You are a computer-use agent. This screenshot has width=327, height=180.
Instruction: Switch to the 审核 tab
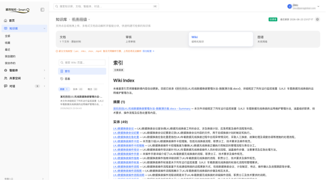(155, 39)
